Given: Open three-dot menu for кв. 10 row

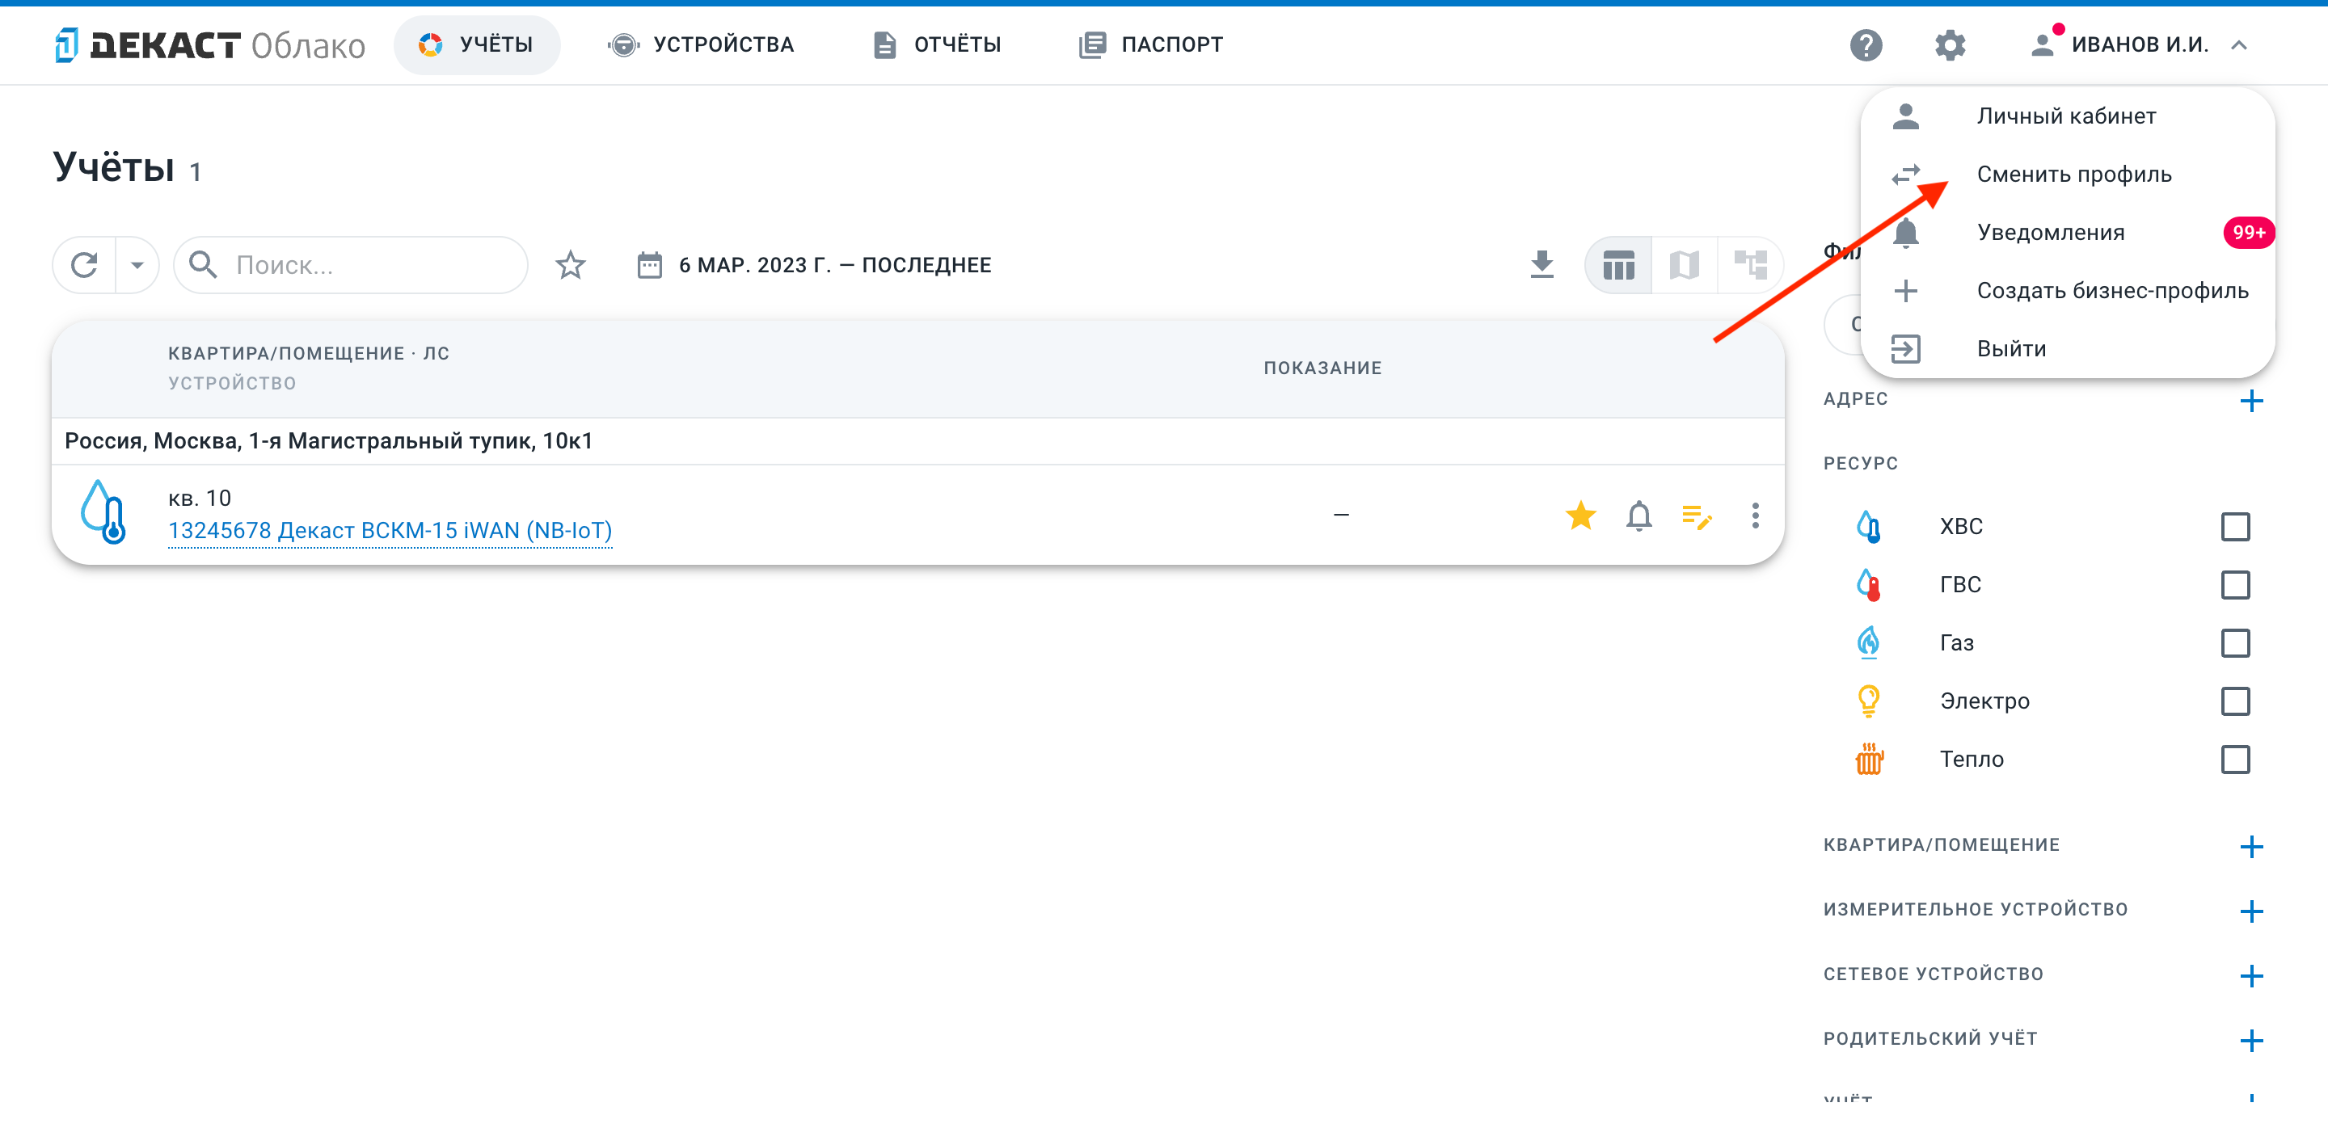Looking at the screenshot, I should click(1755, 516).
